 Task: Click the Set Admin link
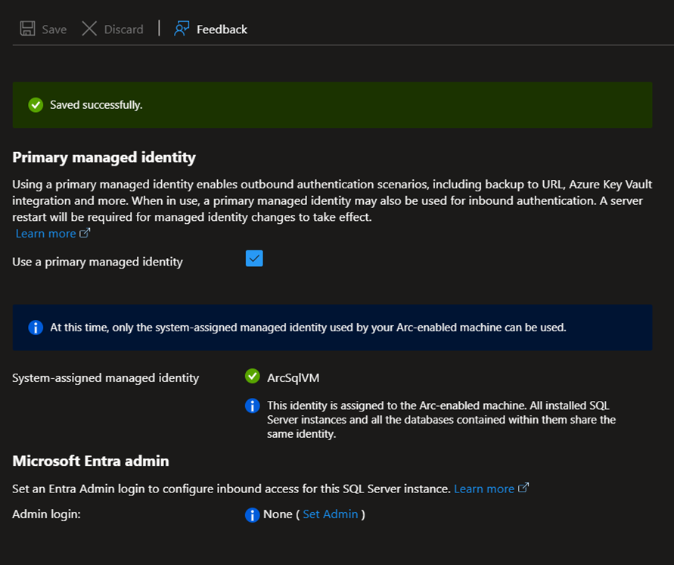[x=331, y=514]
